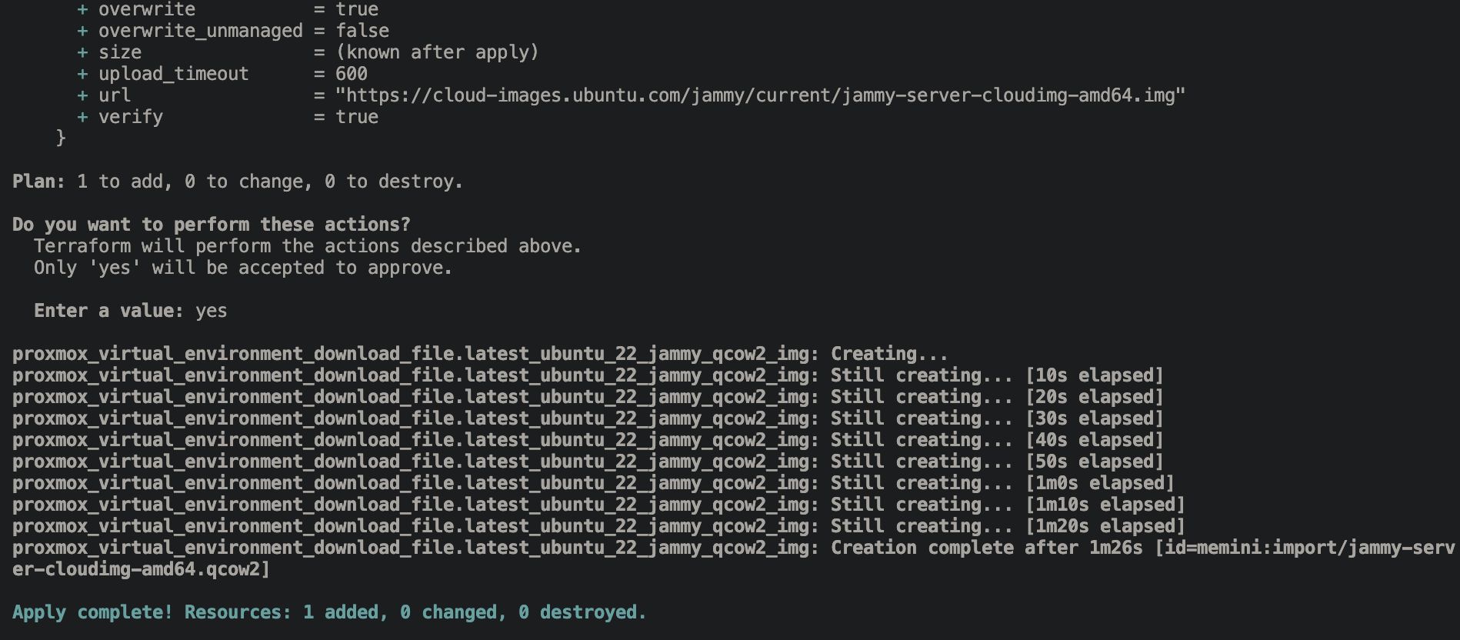Click the 'verify' attribute line

[131, 117]
